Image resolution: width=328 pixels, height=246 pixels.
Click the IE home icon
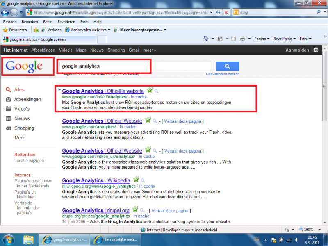tap(206, 39)
